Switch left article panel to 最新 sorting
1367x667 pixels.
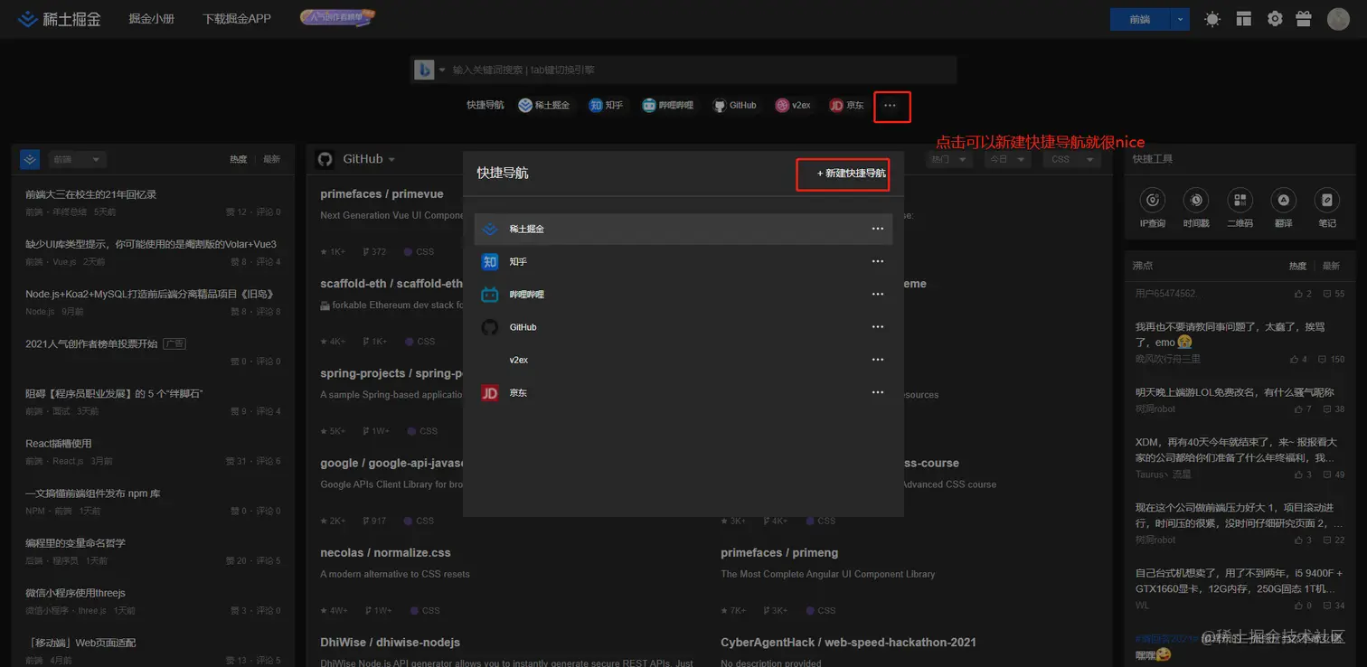(271, 159)
